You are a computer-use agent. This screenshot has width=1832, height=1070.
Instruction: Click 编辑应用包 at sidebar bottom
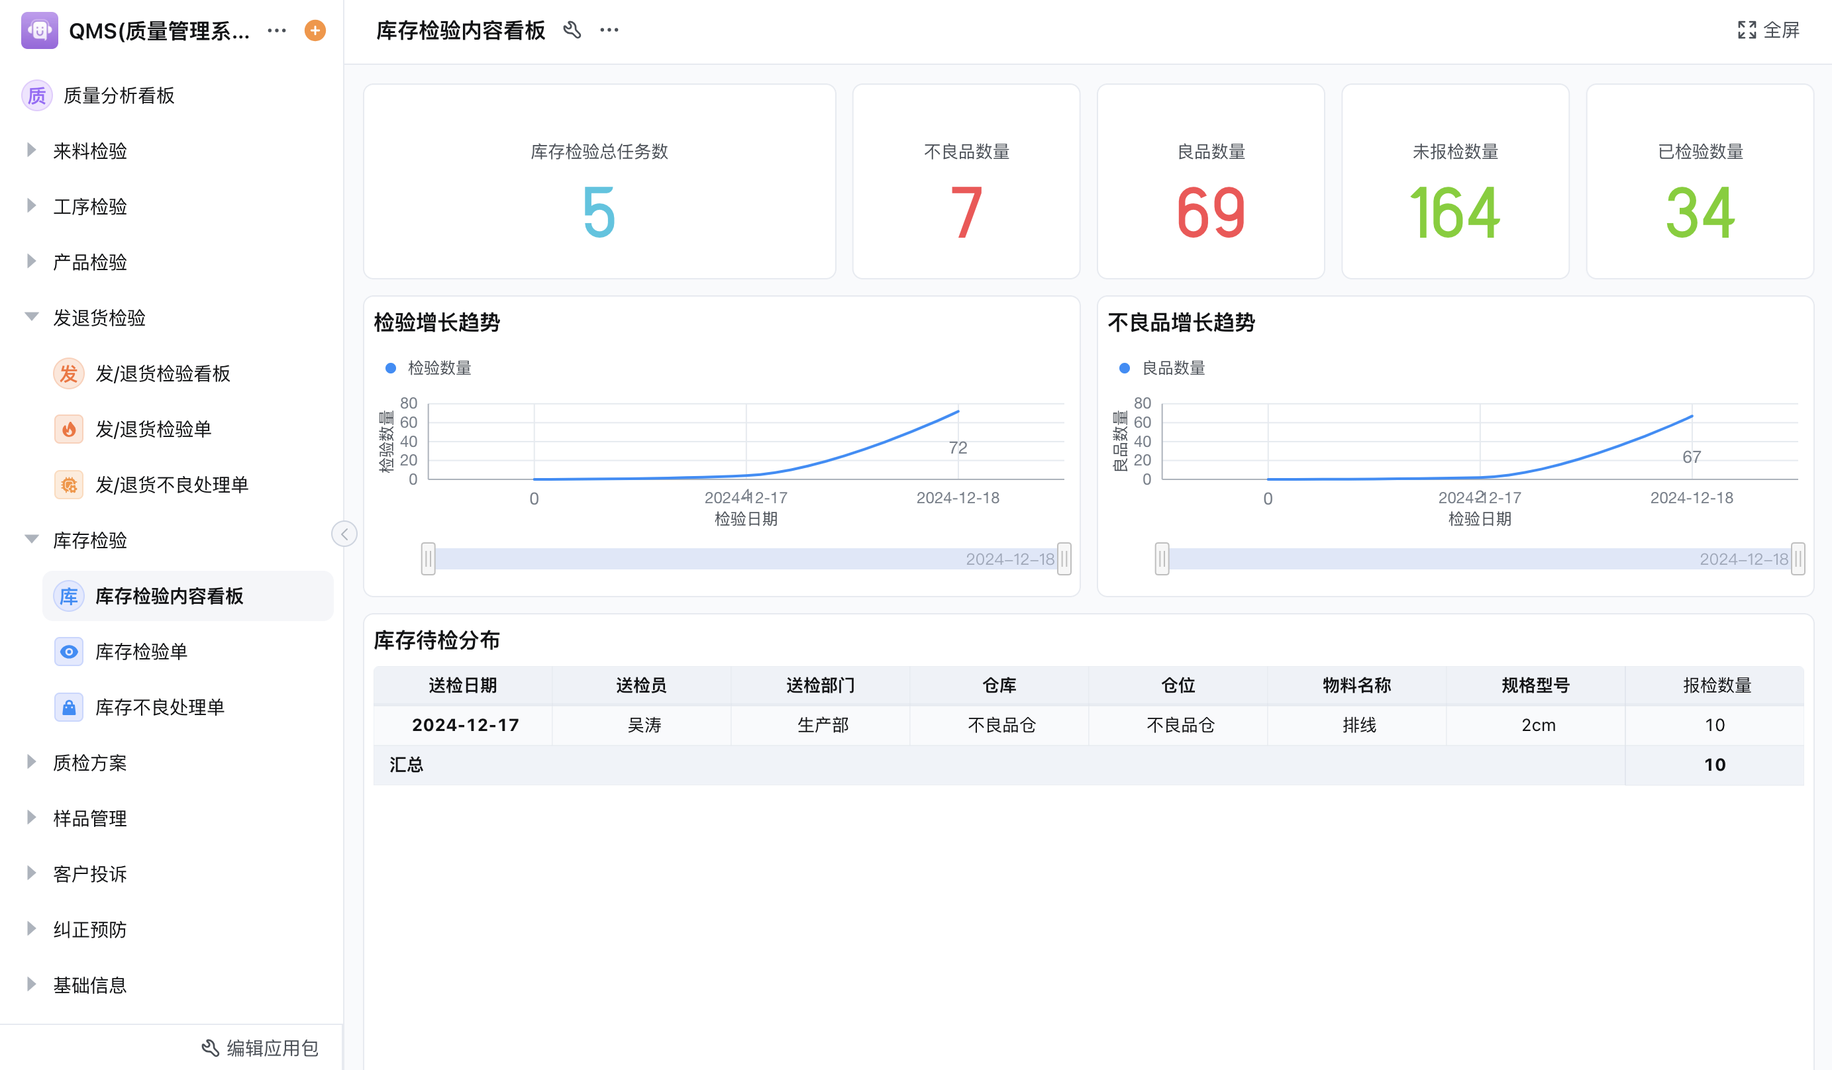tap(260, 1048)
